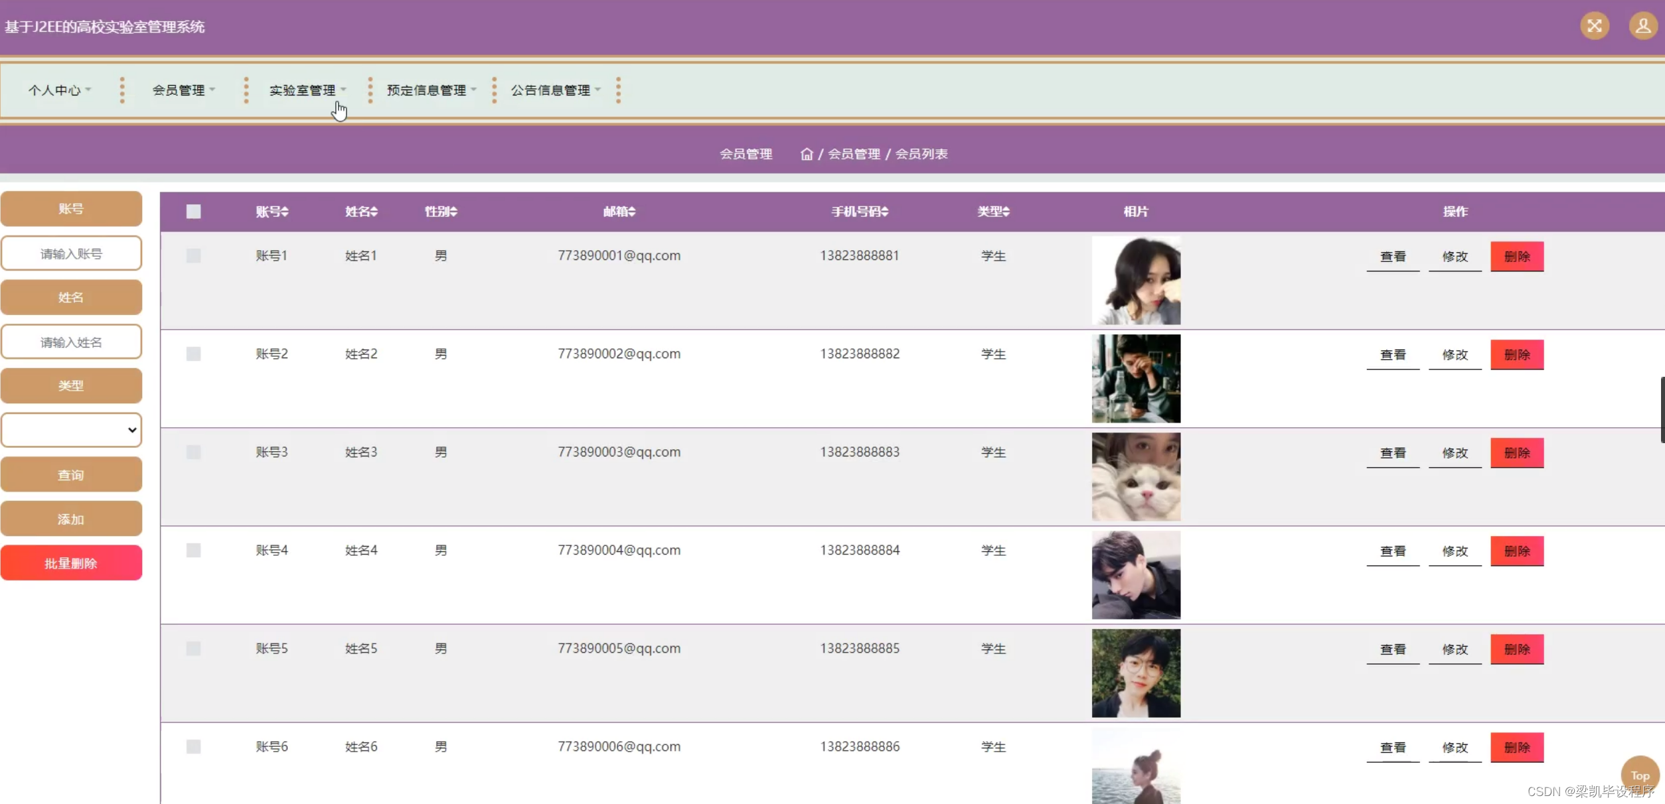The width and height of the screenshot is (1665, 804).
Task: Click the 请输入账号 input field
Action: (x=71, y=253)
